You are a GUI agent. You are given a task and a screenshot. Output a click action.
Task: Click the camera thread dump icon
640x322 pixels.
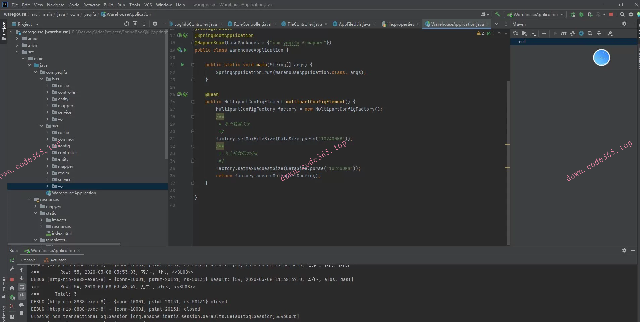(12, 288)
